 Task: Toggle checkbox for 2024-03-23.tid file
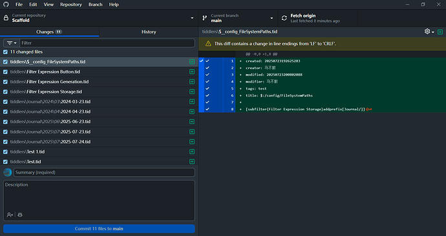point(5,101)
